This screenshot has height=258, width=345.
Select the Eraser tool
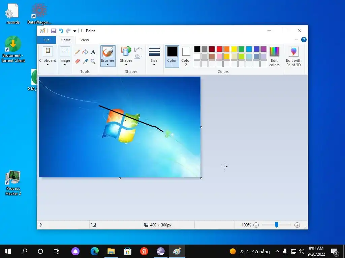click(x=77, y=61)
